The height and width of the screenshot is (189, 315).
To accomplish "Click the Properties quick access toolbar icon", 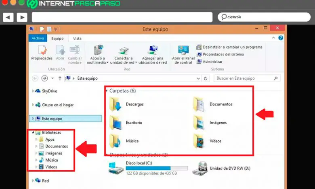I will [42, 29].
